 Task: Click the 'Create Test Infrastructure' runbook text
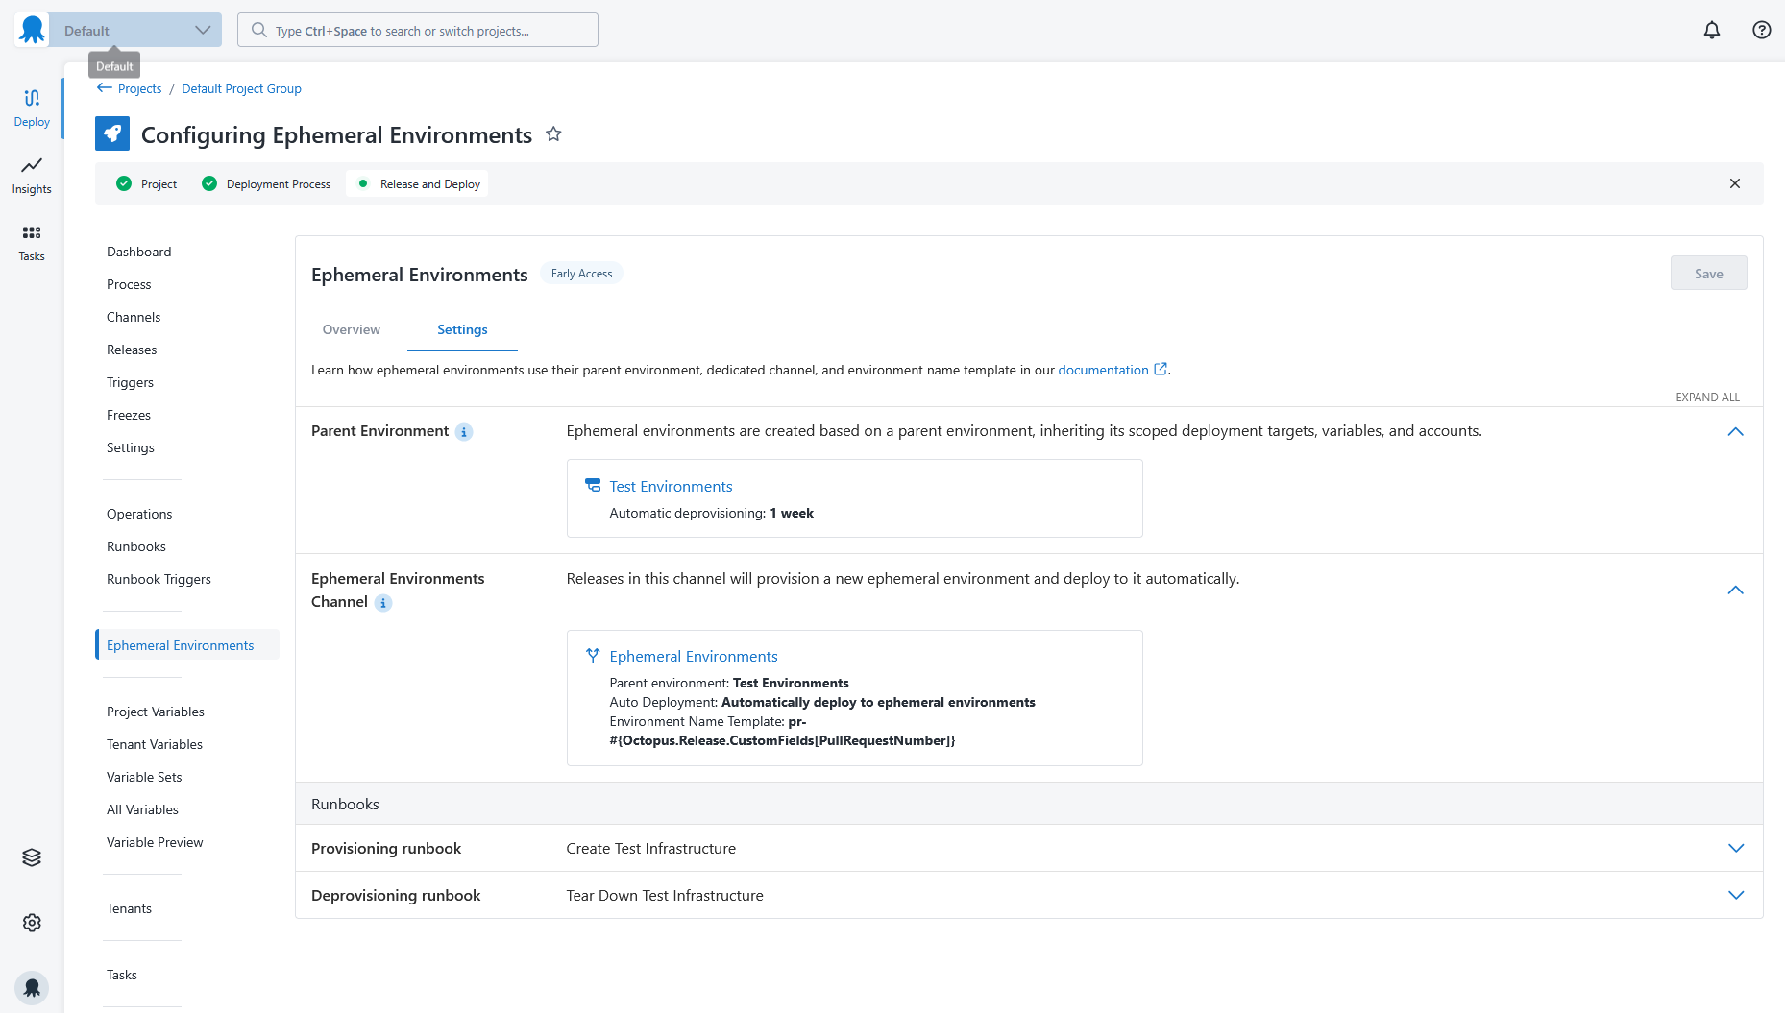point(650,848)
